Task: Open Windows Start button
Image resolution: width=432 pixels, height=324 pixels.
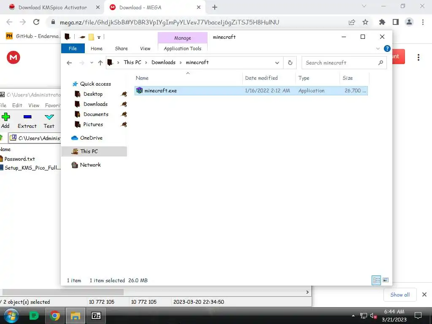Action: click(11, 316)
